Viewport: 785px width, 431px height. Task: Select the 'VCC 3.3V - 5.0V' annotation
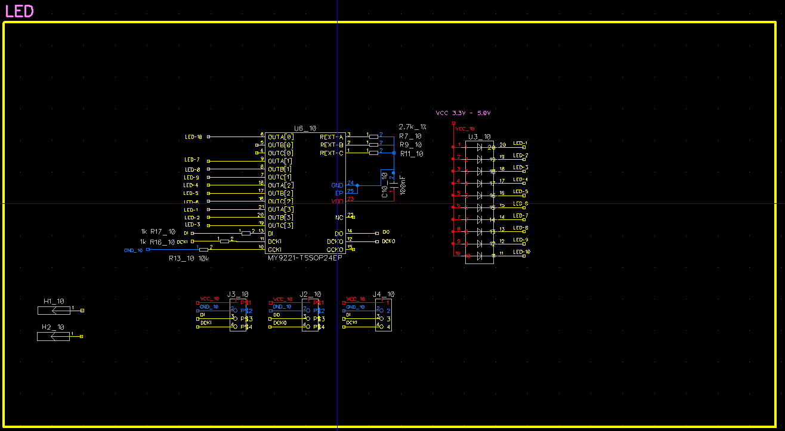coord(463,113)
